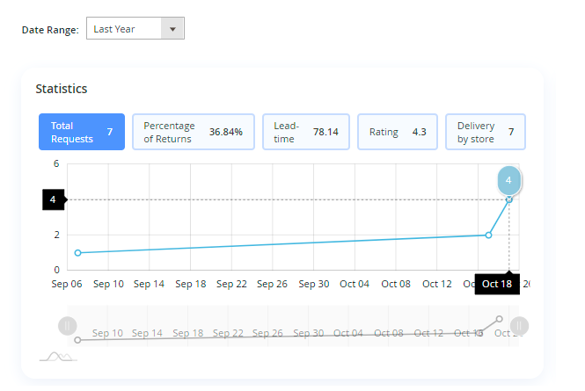
Task: Click the right range scrollbar handle
Action: [x=518, y=326]
